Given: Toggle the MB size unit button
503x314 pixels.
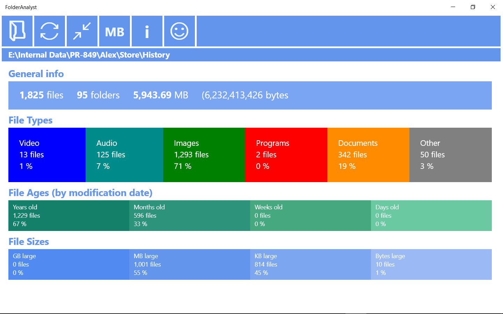Looking at the screenshot, I should [115, 31].
